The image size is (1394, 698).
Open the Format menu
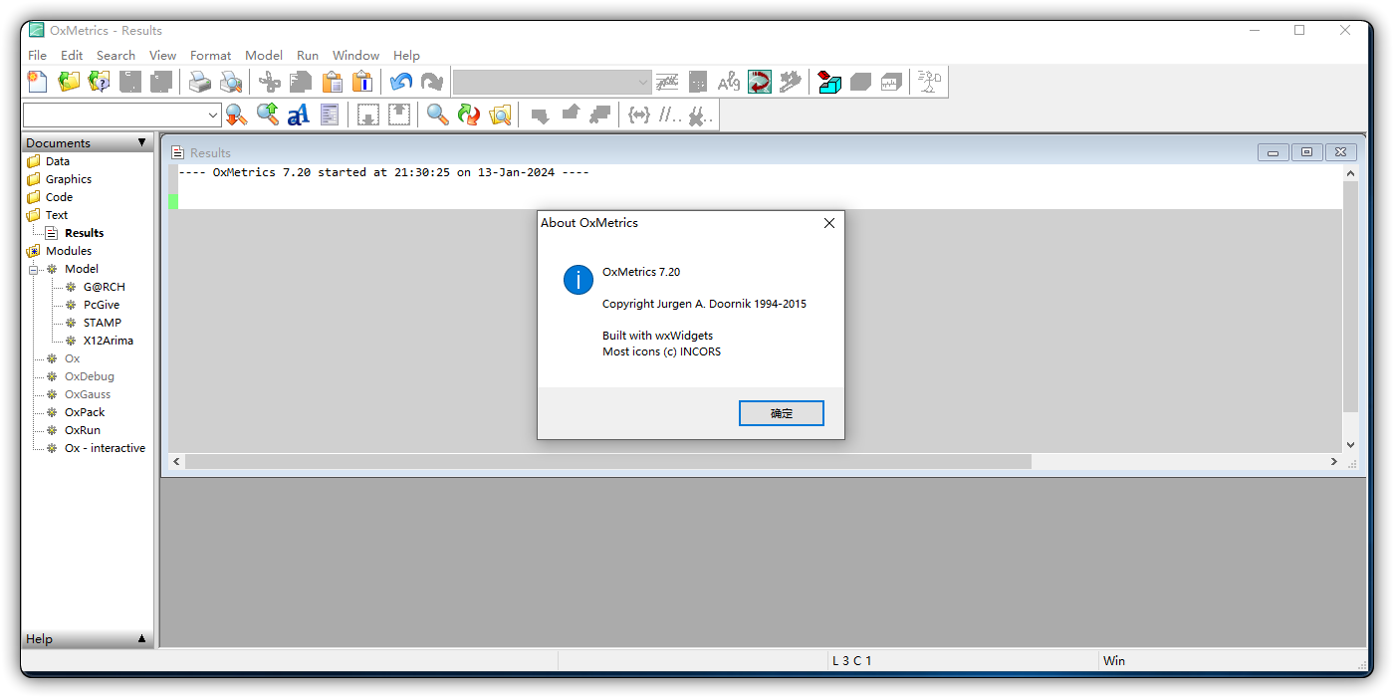(210, 56)
